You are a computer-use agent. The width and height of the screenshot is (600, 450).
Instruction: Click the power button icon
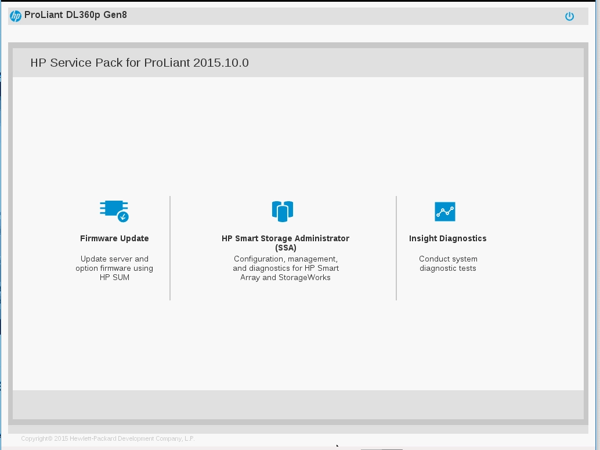(569, 16)
